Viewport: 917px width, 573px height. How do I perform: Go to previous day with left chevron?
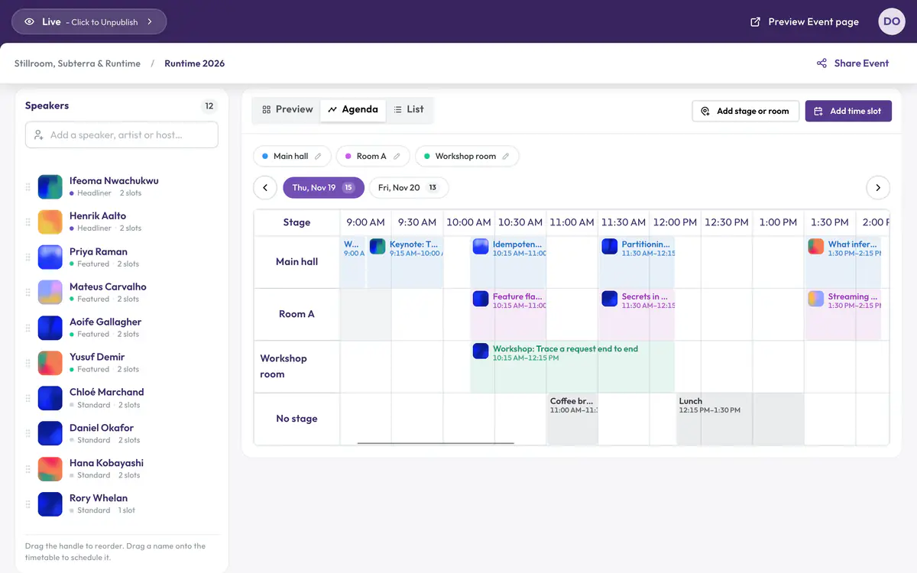[x=264, y=187]
